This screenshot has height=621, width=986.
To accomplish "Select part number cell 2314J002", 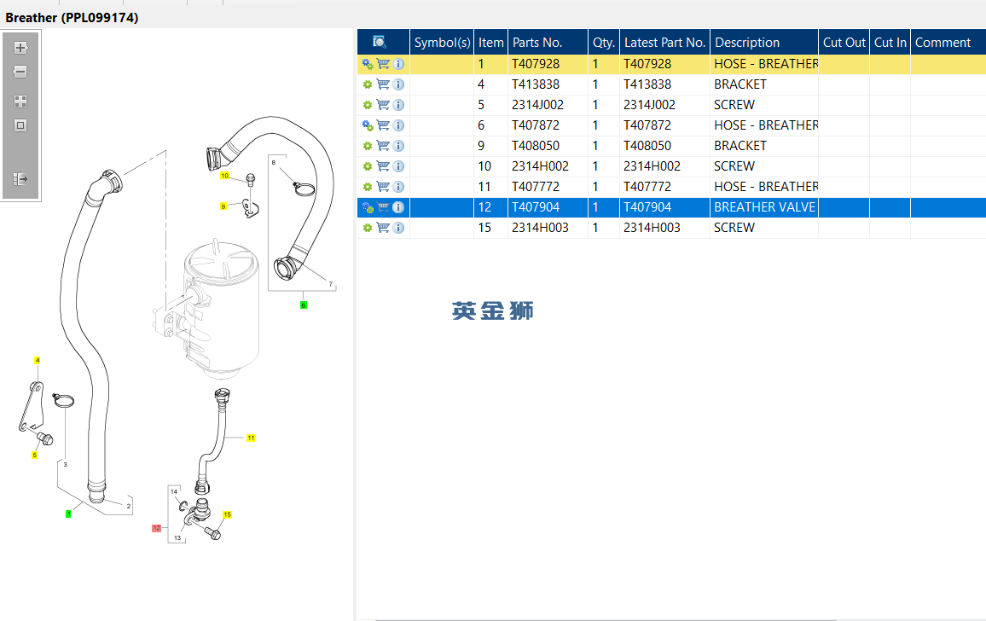I will coord(548,104).
